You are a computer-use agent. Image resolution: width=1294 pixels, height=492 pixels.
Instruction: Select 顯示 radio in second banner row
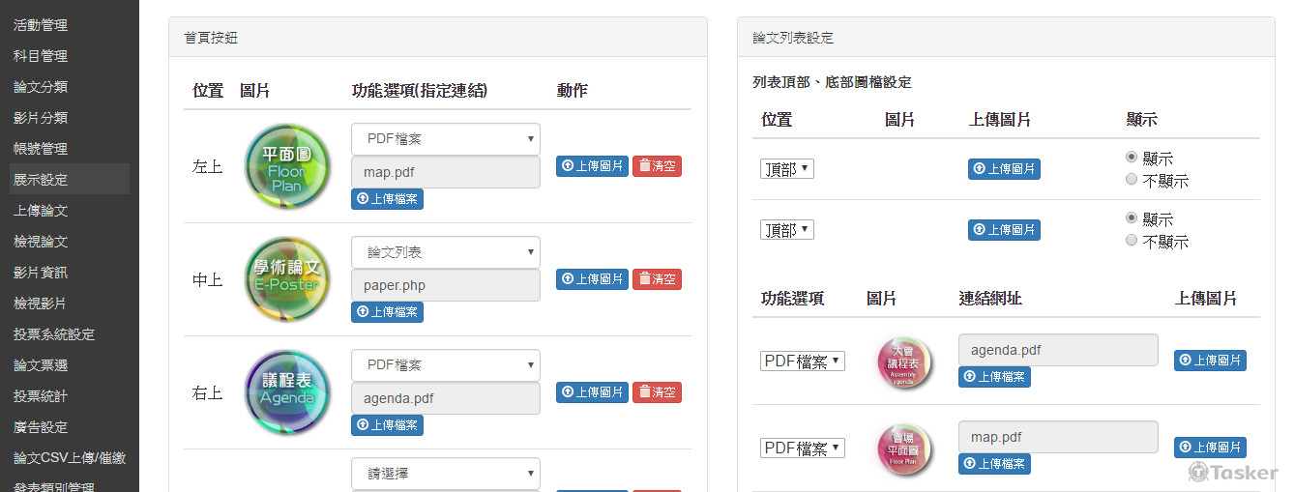pos(1132,217)
